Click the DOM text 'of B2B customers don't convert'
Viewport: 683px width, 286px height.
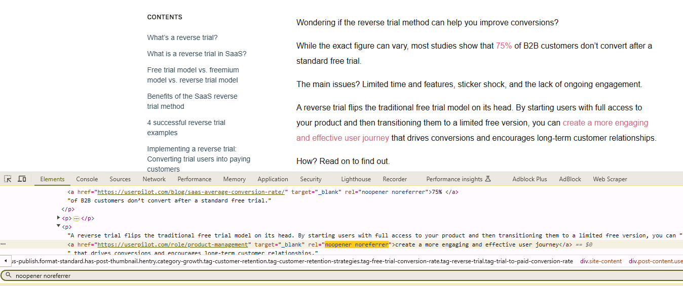[169, 201]
